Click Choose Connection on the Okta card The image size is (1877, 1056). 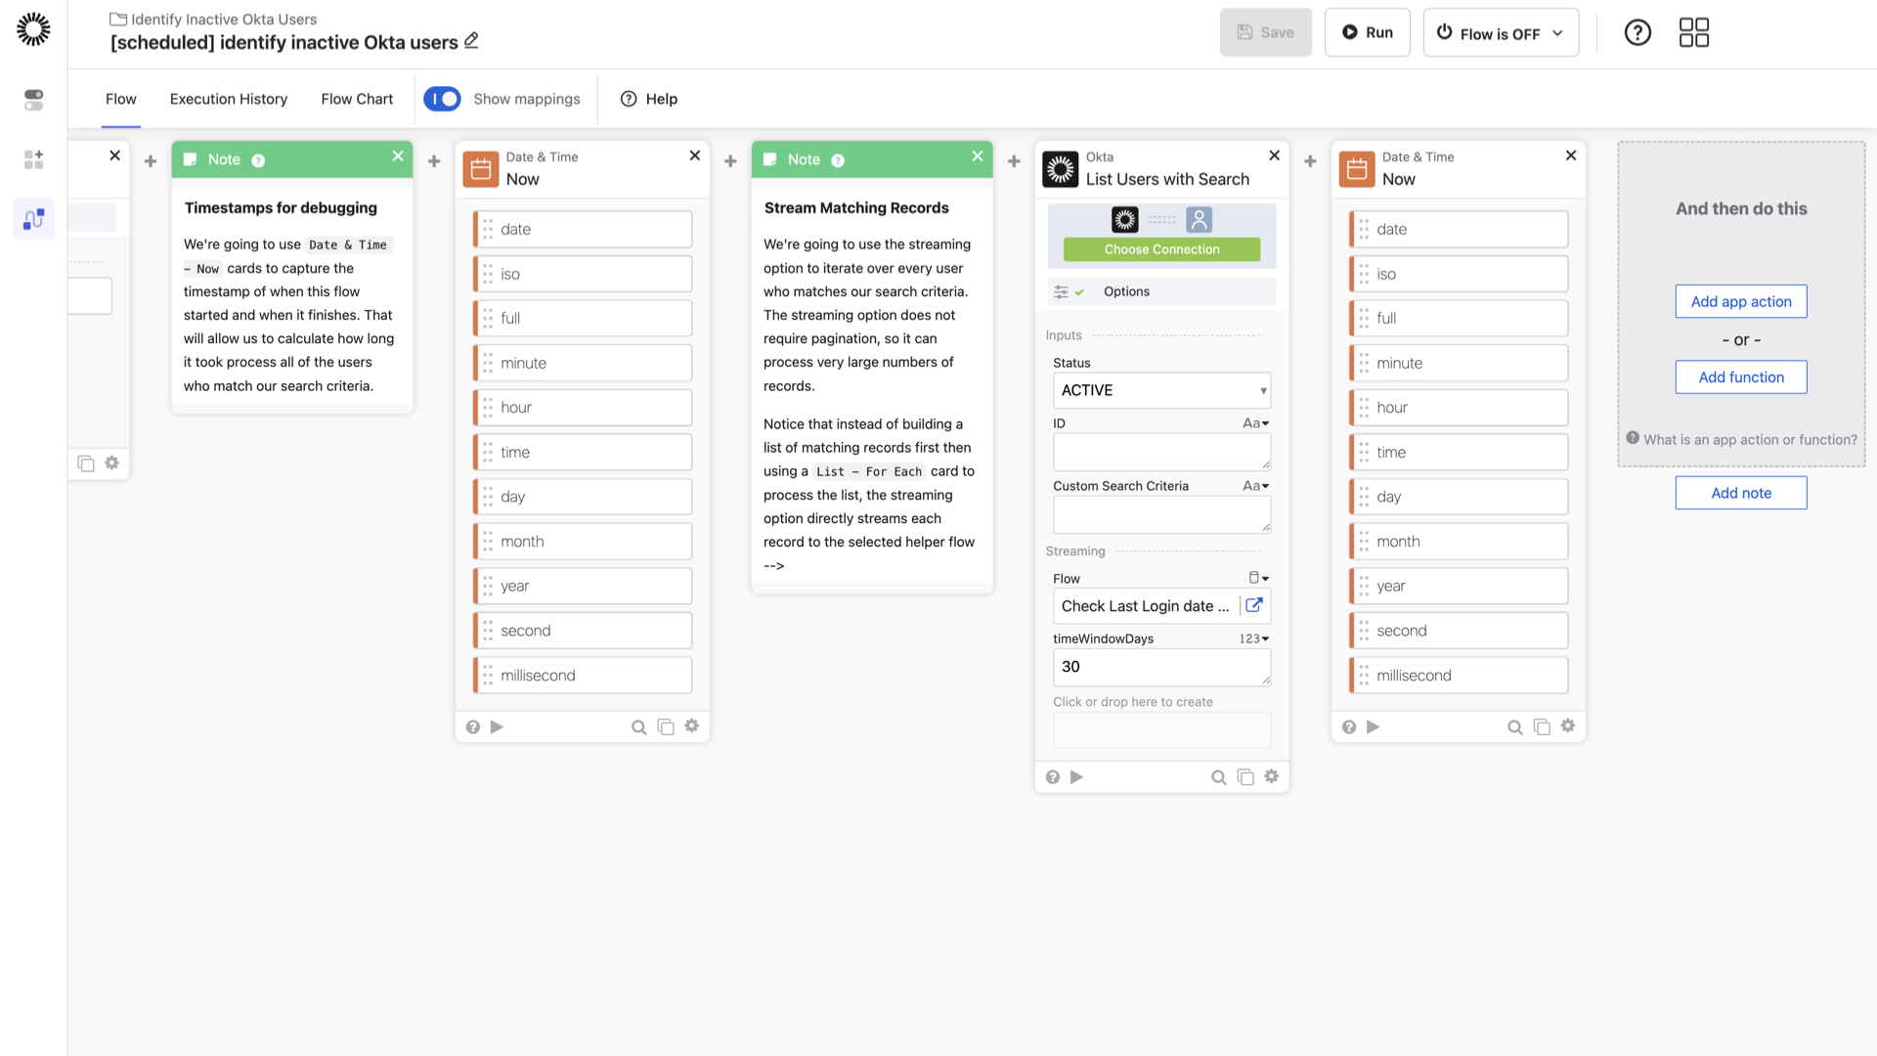pos(1161,249)
